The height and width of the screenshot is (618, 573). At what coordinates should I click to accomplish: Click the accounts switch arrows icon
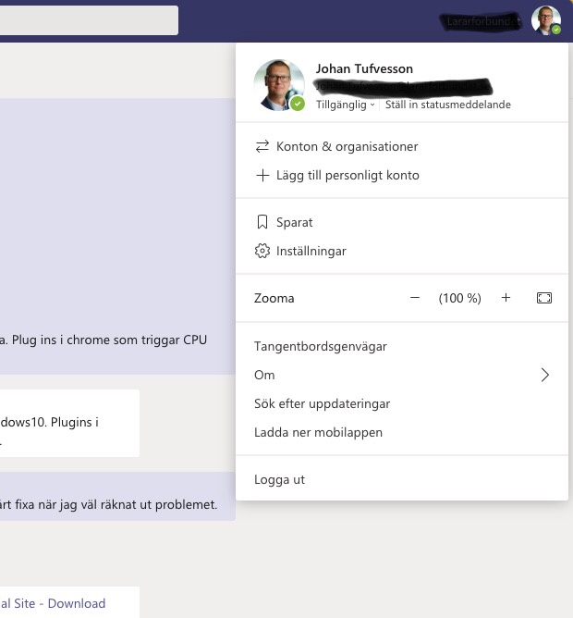click(262, 146)
